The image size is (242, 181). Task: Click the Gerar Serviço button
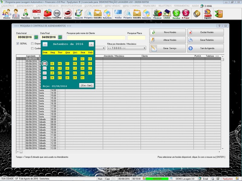tap(168, 48)
